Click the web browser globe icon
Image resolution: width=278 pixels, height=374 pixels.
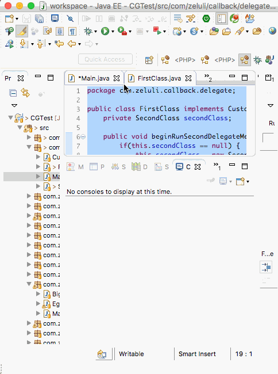pos(272,31)
